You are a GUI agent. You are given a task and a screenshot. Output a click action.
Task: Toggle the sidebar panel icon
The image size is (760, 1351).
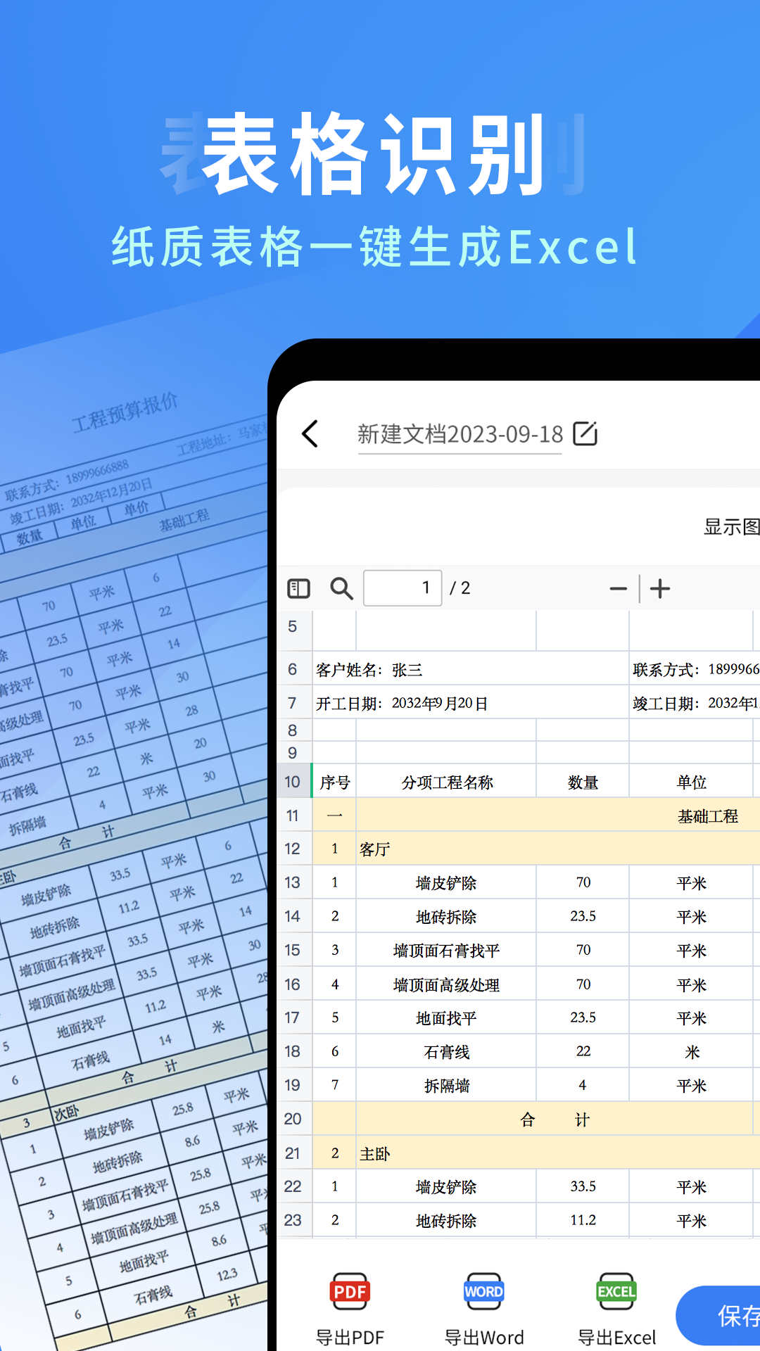(x=298, y=588)
